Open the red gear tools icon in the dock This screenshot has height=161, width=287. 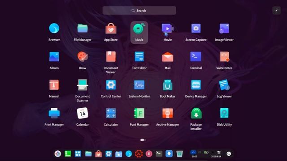pyautogui.click(x=139, y=154)
